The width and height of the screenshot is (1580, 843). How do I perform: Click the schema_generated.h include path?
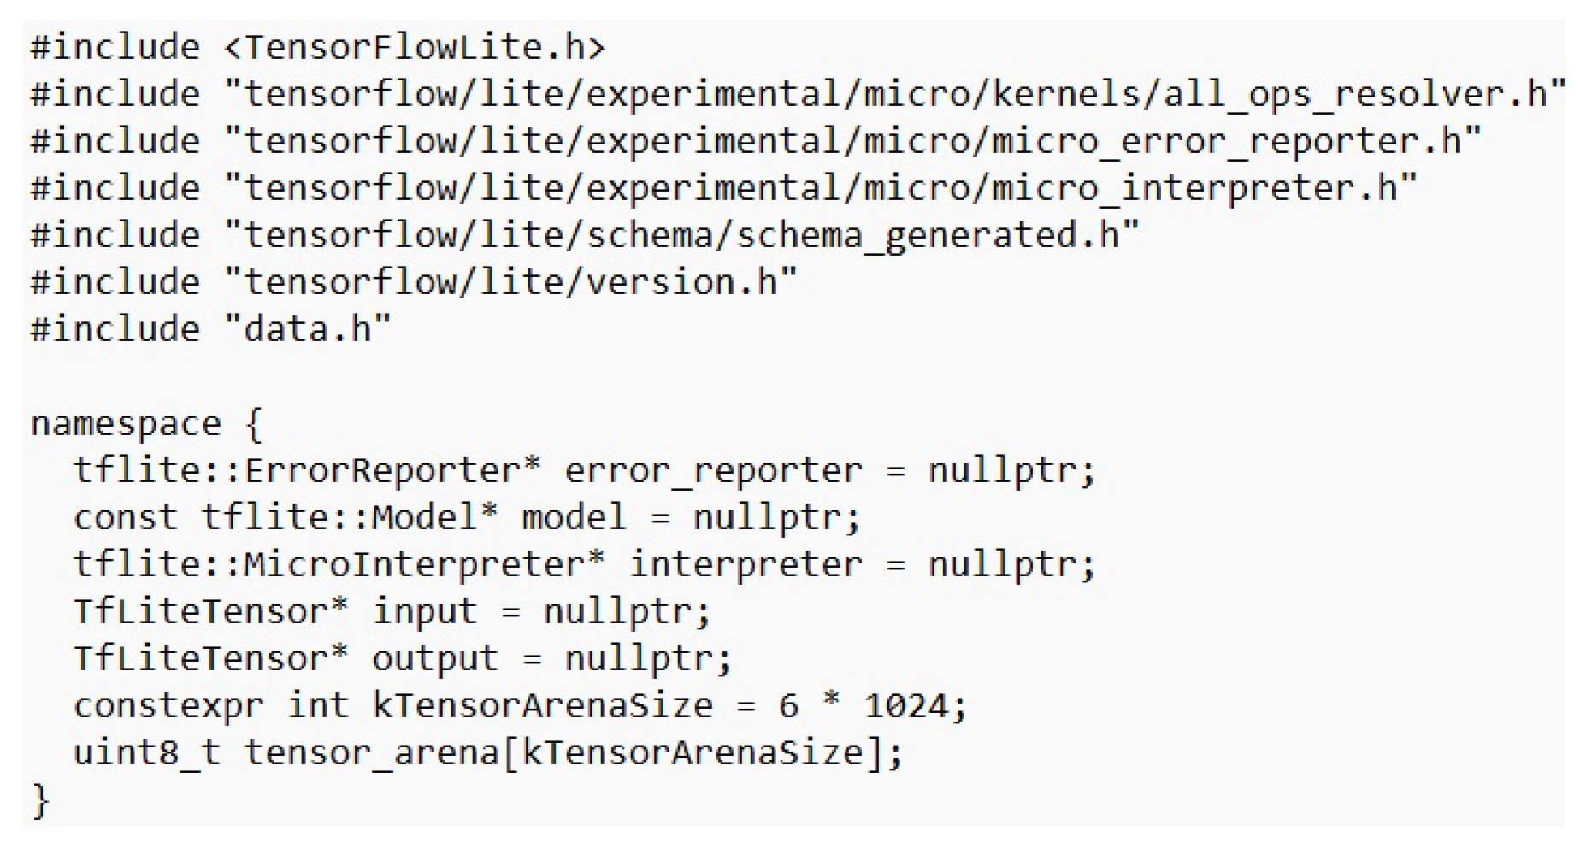(x=681, y=235)
